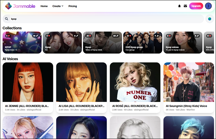The width and height of the screenshot is (216, 139).
Task: Open the Kpop Ea collection card
Action: (x=62, y=43)
